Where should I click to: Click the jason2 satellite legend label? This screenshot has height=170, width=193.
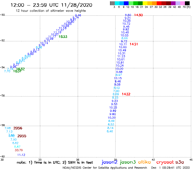110,162
